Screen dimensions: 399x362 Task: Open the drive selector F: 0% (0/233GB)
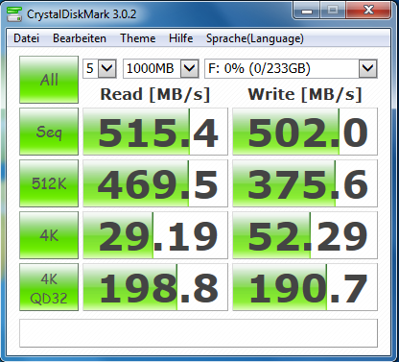point(291,68)
